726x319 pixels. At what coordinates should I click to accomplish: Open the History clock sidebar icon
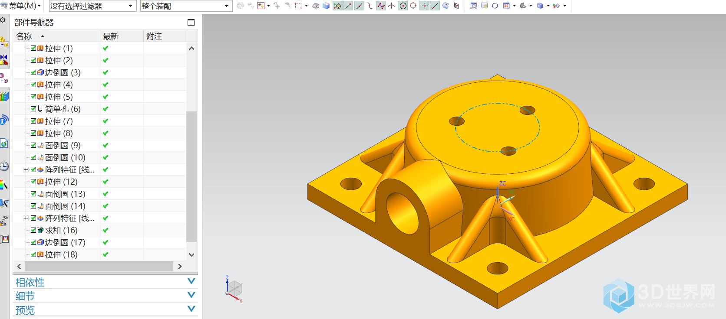(x=4, y=166)
